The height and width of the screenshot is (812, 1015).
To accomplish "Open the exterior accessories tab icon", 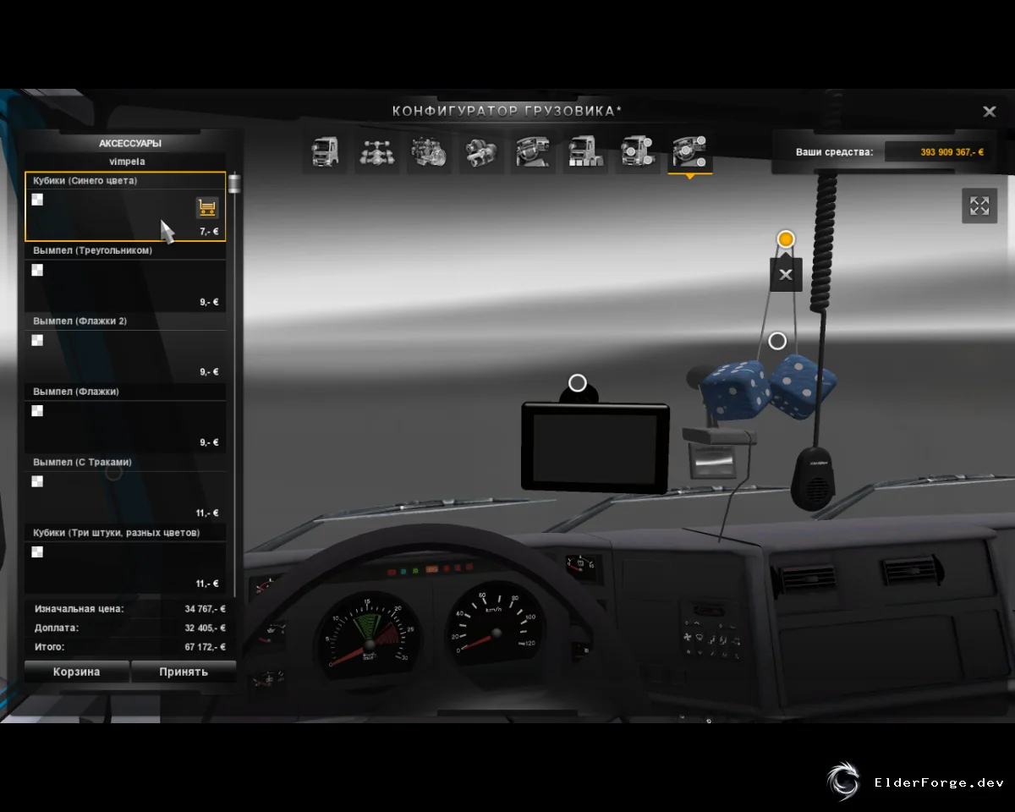I will coord(638,153).
